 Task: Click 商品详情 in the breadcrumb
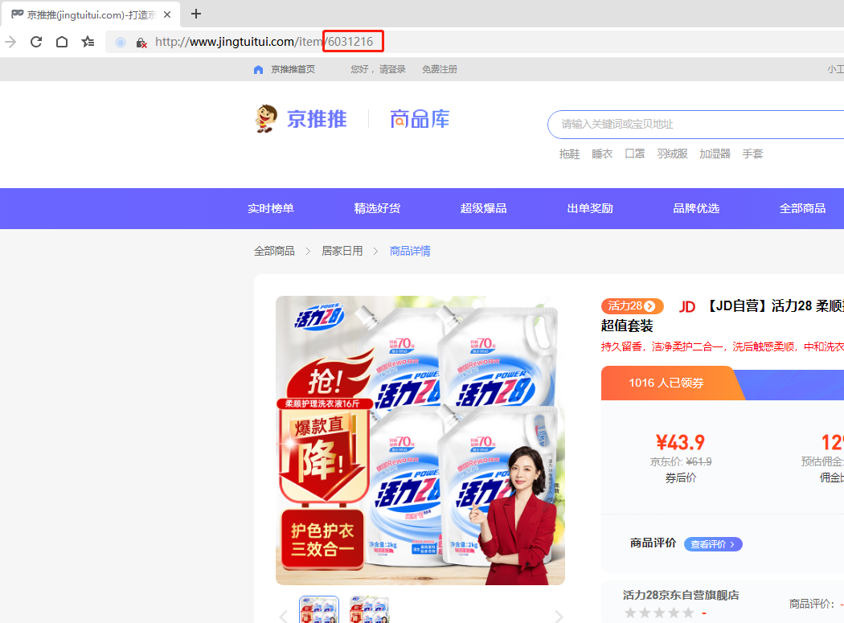410,251
